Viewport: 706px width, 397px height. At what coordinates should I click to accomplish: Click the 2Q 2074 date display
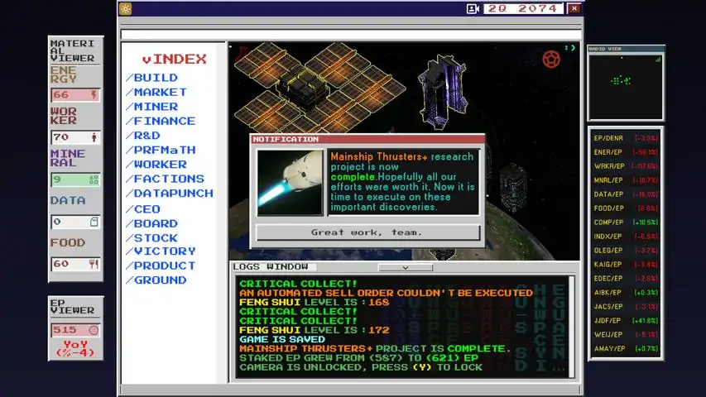click(x=523, y=8)
